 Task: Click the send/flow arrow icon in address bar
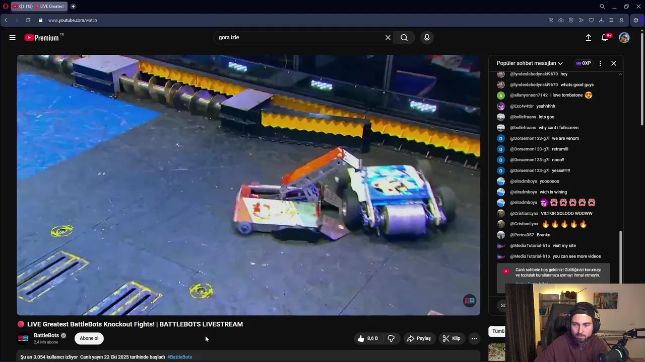pos(581,20)
